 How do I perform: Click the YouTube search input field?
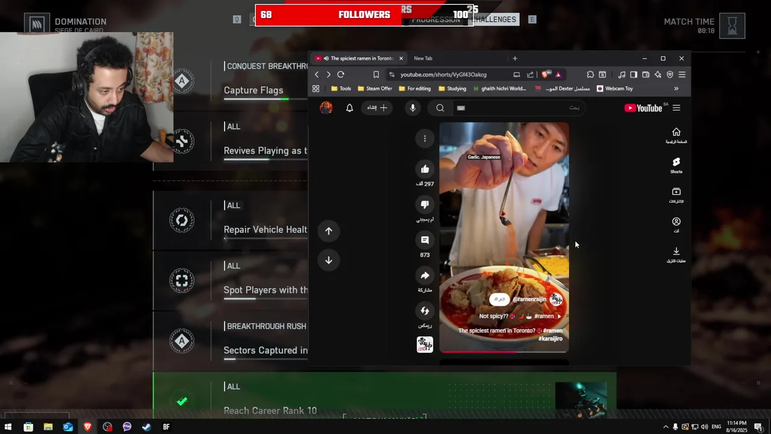click(x=518, y=108)
